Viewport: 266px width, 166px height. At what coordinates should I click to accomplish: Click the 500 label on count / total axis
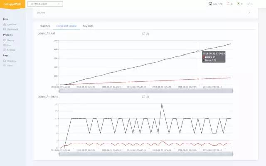point(56,41)
